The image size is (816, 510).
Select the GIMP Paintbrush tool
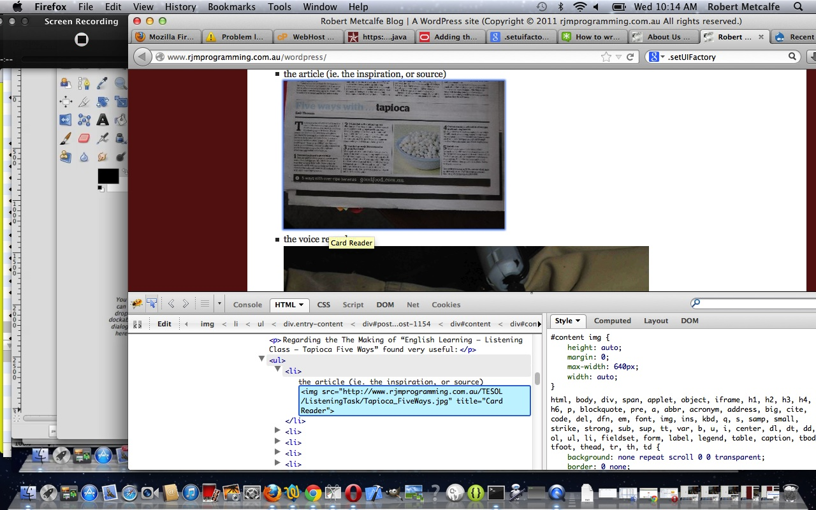point(65,138)
